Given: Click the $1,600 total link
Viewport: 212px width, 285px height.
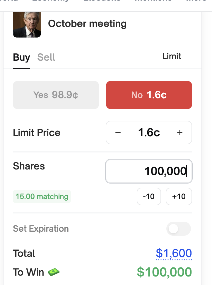Looking at the screenshot, I should pyautogui.click(x=174, y=253).
